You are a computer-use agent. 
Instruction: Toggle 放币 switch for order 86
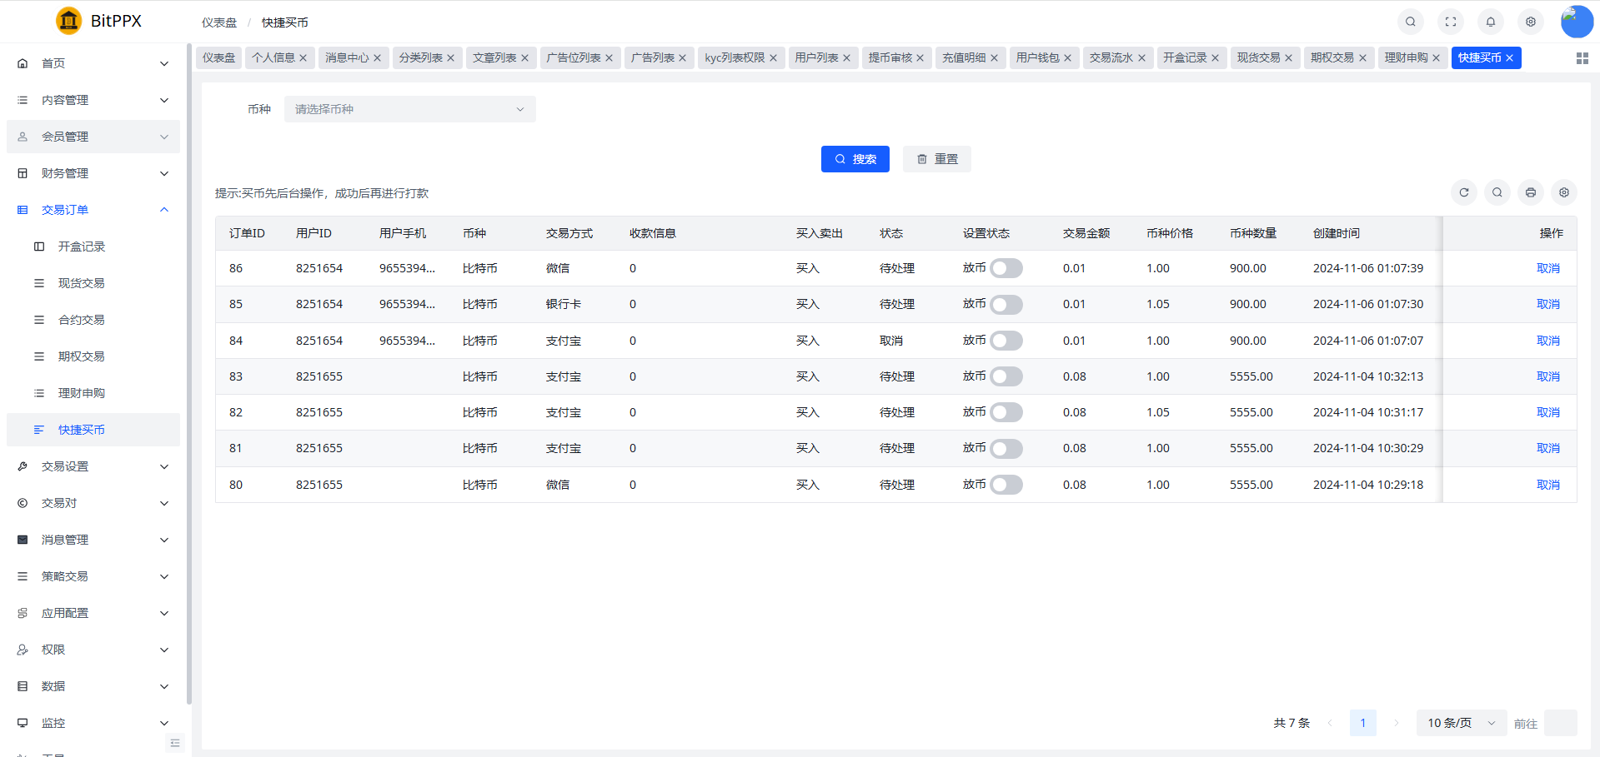click(x=1006, y=268)
